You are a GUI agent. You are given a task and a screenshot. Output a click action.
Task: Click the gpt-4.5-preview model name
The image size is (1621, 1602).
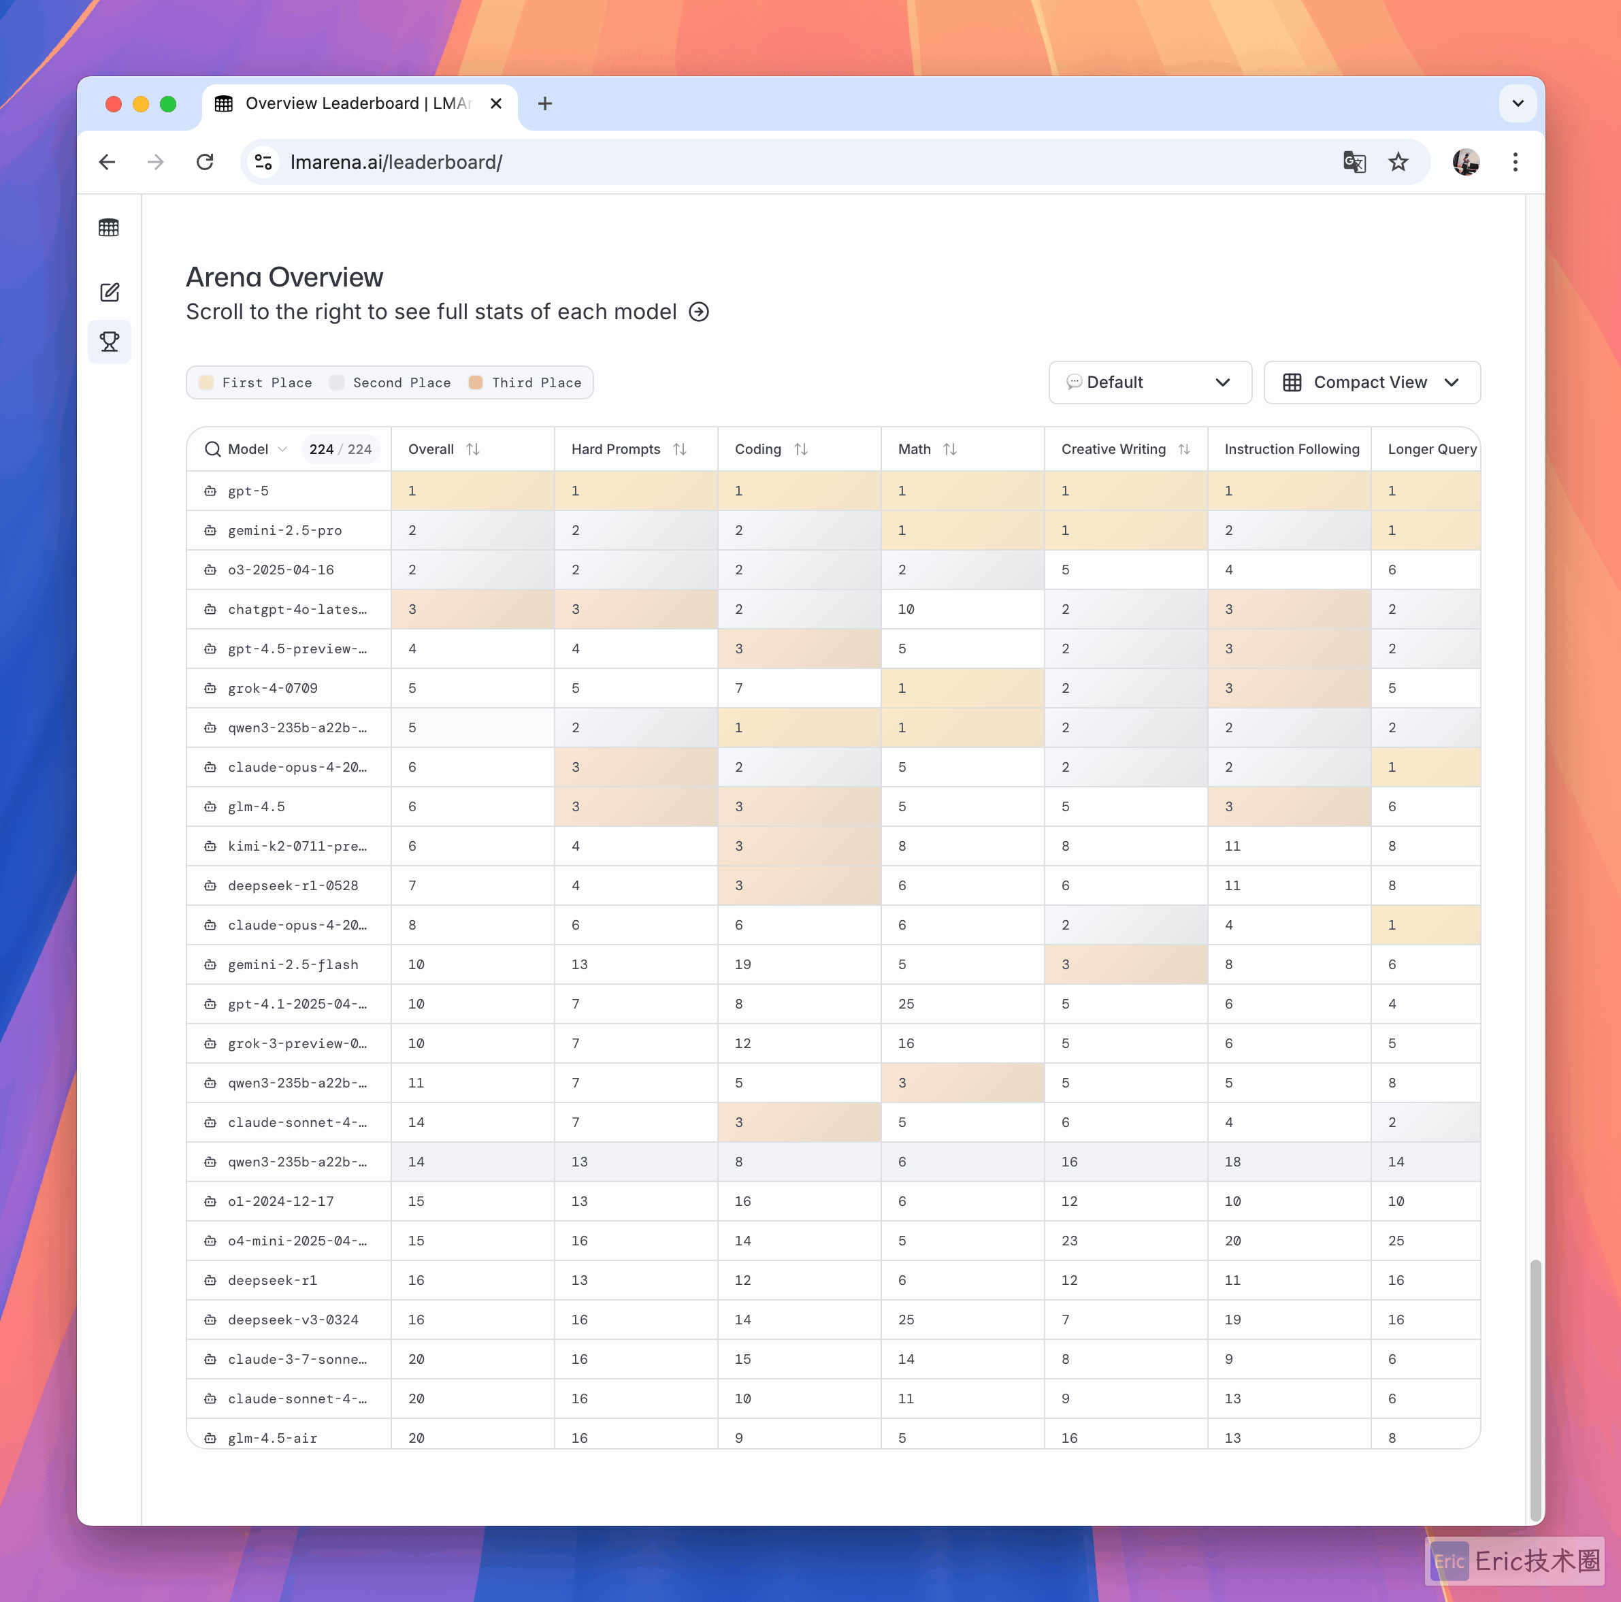click(x=297, y=649)
